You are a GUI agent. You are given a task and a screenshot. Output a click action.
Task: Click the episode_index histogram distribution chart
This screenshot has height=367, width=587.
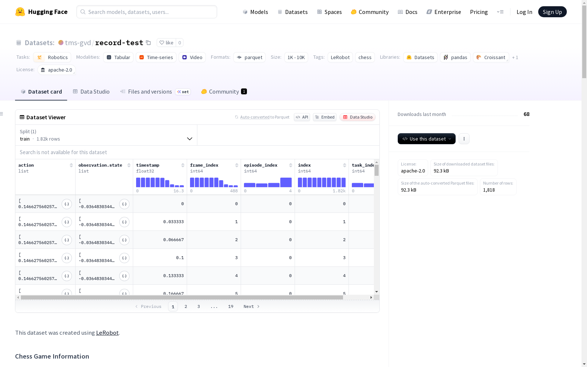268,182
